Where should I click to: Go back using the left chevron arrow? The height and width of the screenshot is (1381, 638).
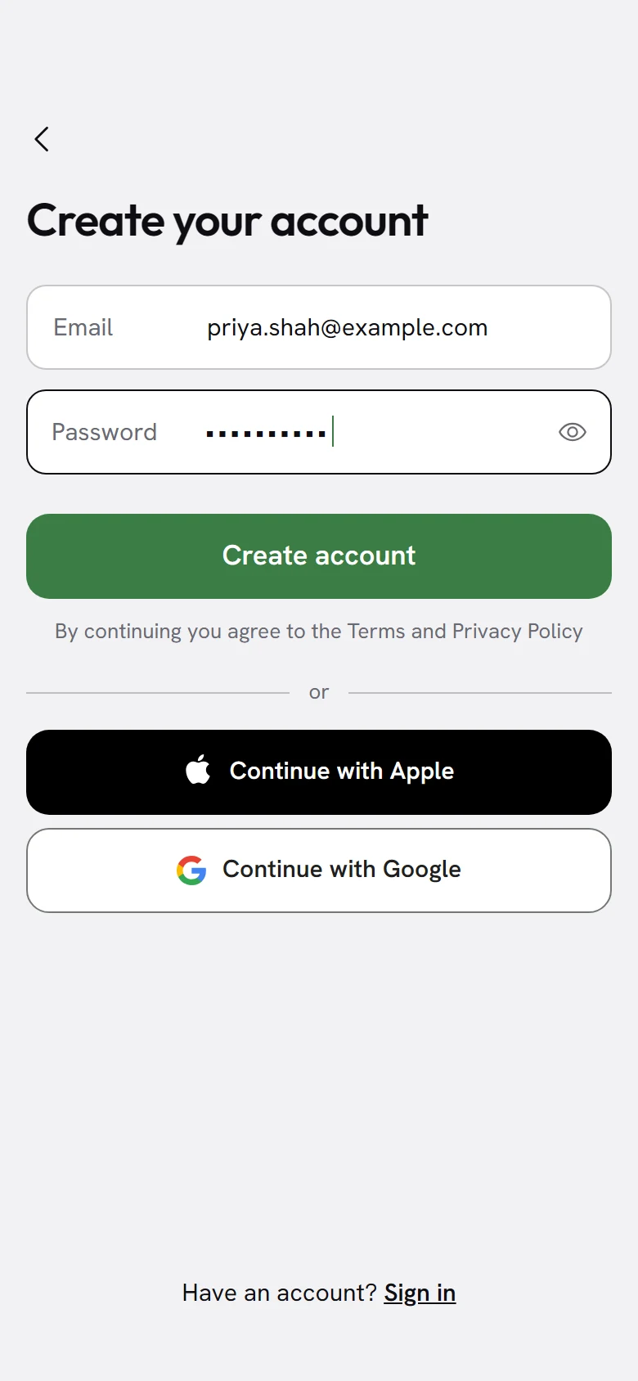point(42,139)
